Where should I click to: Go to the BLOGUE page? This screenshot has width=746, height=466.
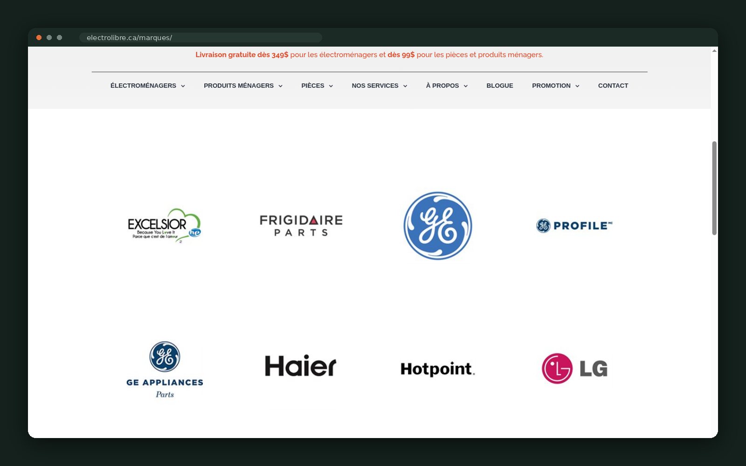(500, 86)
